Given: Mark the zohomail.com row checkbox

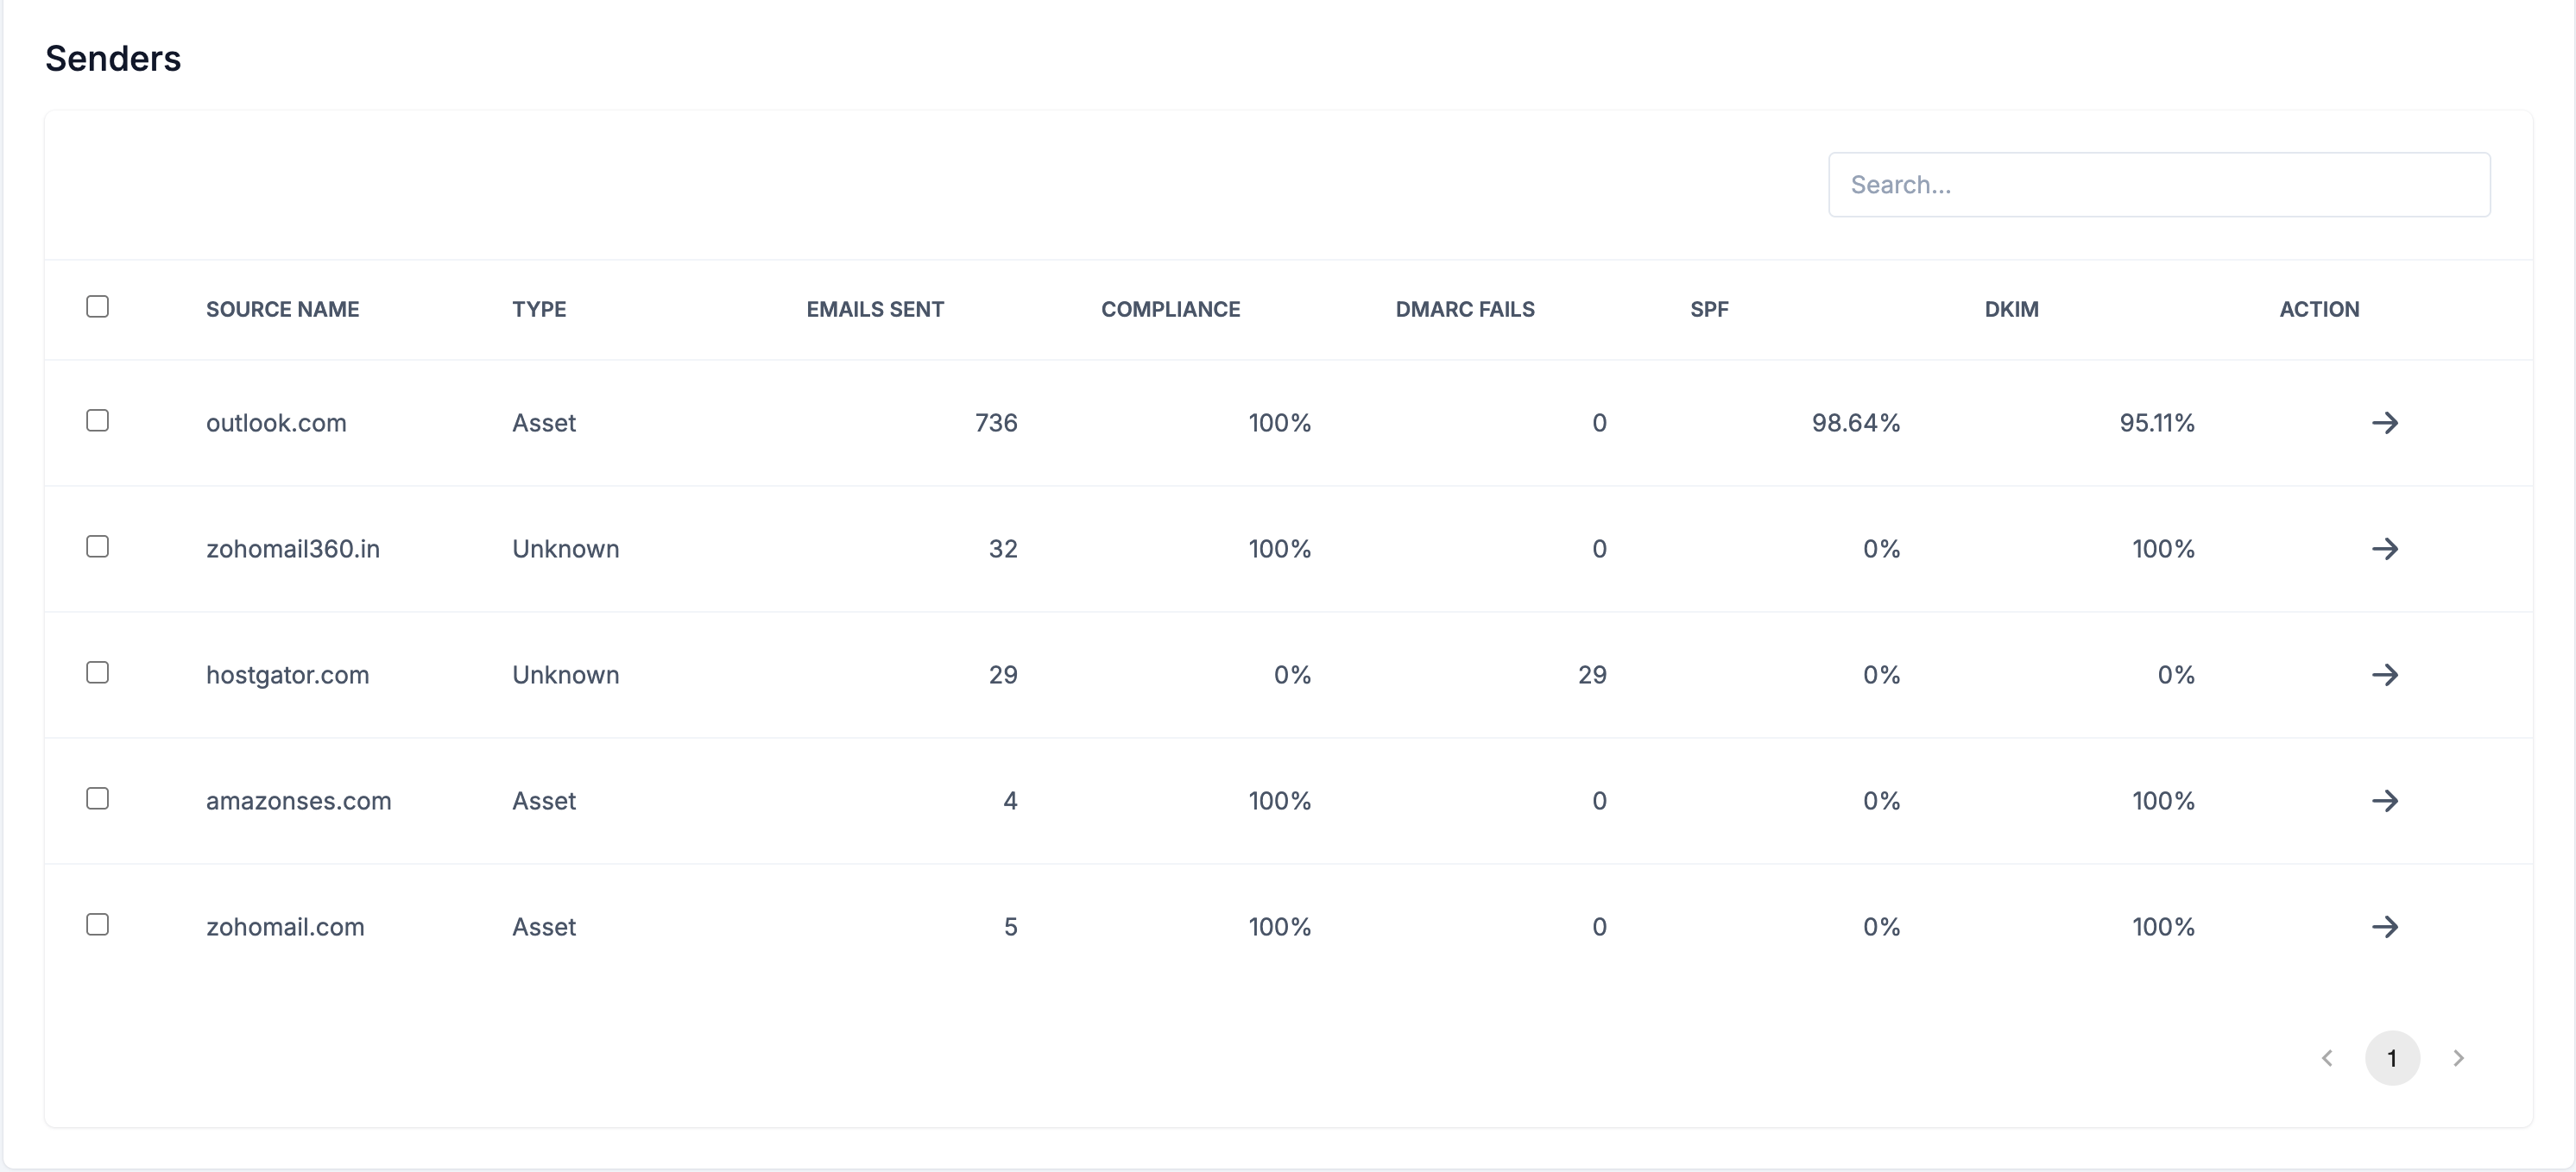Looking at the screenshot, I should coord(97,925).
